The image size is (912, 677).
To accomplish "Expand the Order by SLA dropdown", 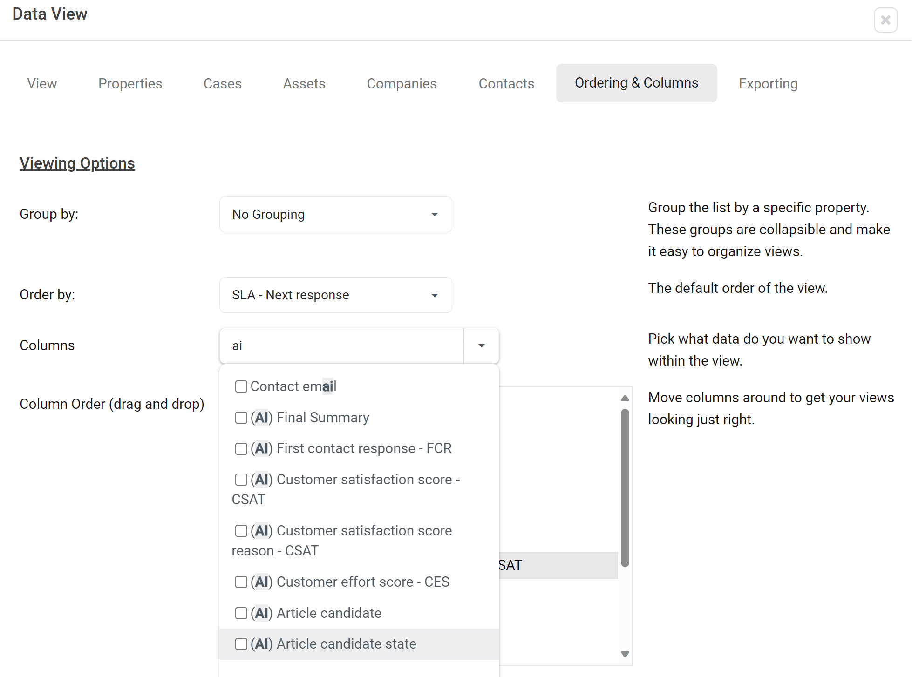I will (335, 295).
